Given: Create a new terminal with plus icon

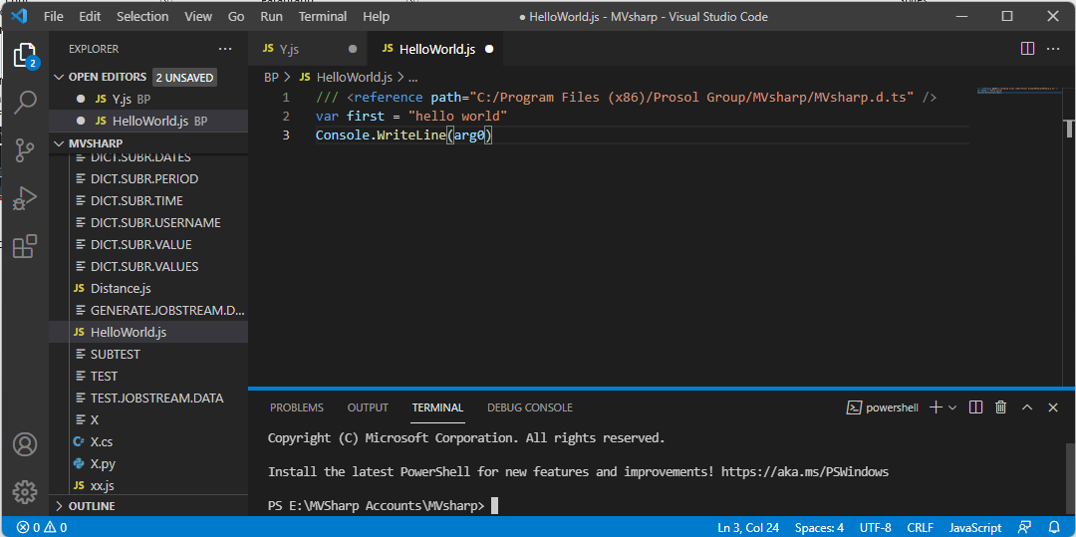Looking at the screenshot, I should pyautogui.click(x=935, y=407).
